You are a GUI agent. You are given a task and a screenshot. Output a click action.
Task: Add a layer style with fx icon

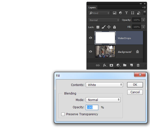pos(105,65)
